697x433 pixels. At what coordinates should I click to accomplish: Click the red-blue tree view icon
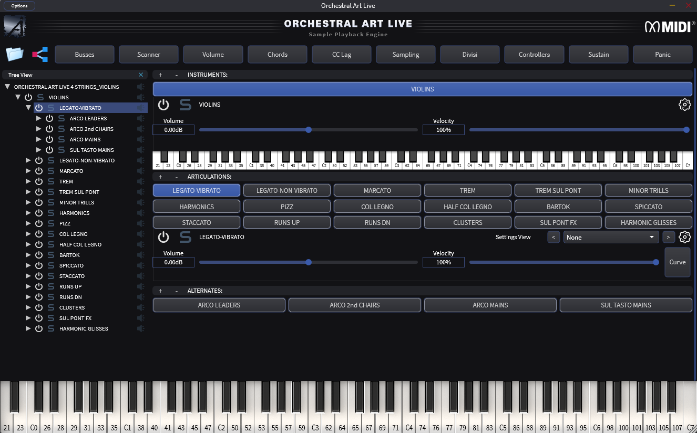tap(40, 54)
